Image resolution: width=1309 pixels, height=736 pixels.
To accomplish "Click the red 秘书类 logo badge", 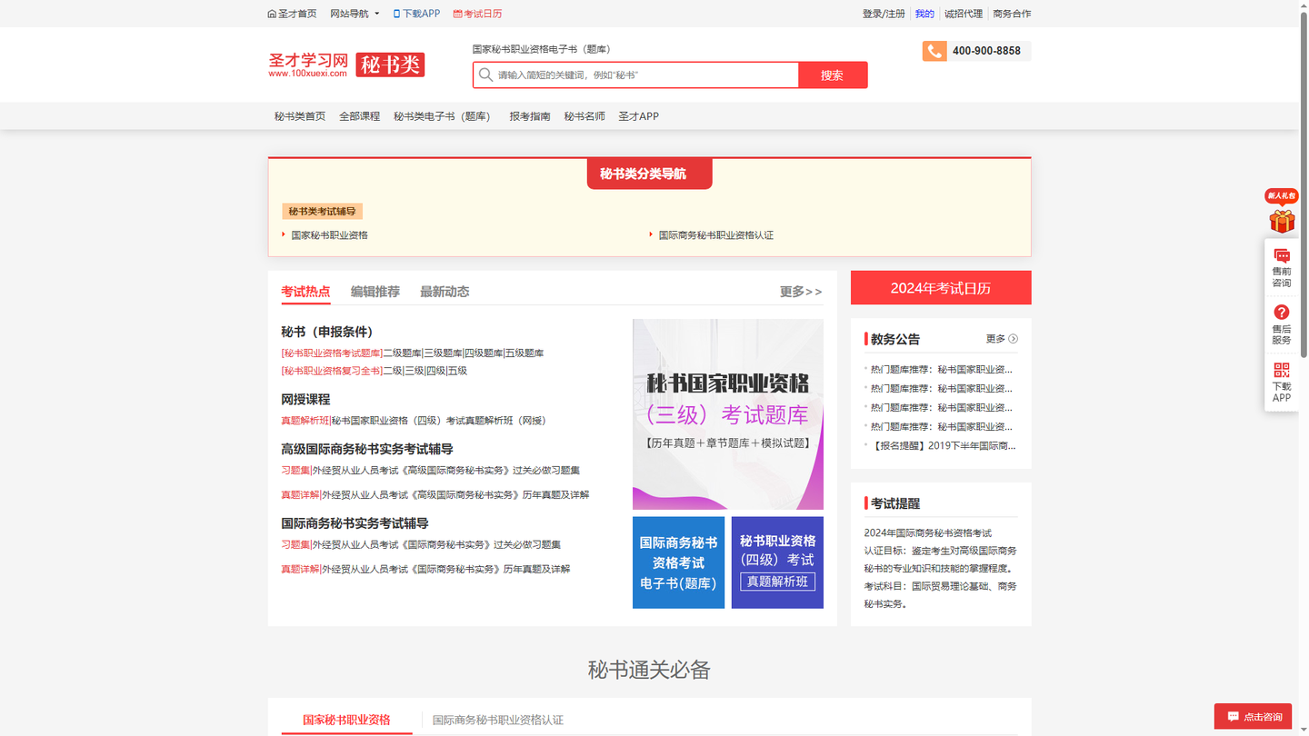I will coord(390,65).
